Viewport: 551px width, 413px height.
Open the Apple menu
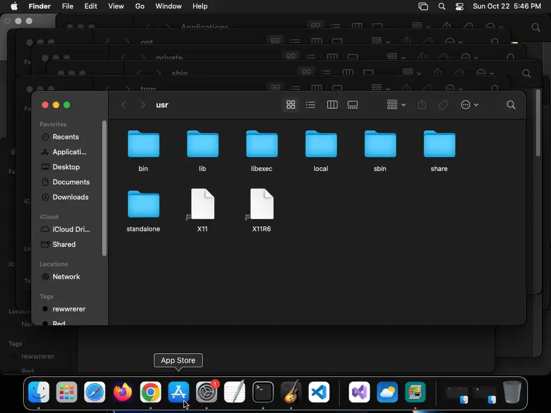14,6
